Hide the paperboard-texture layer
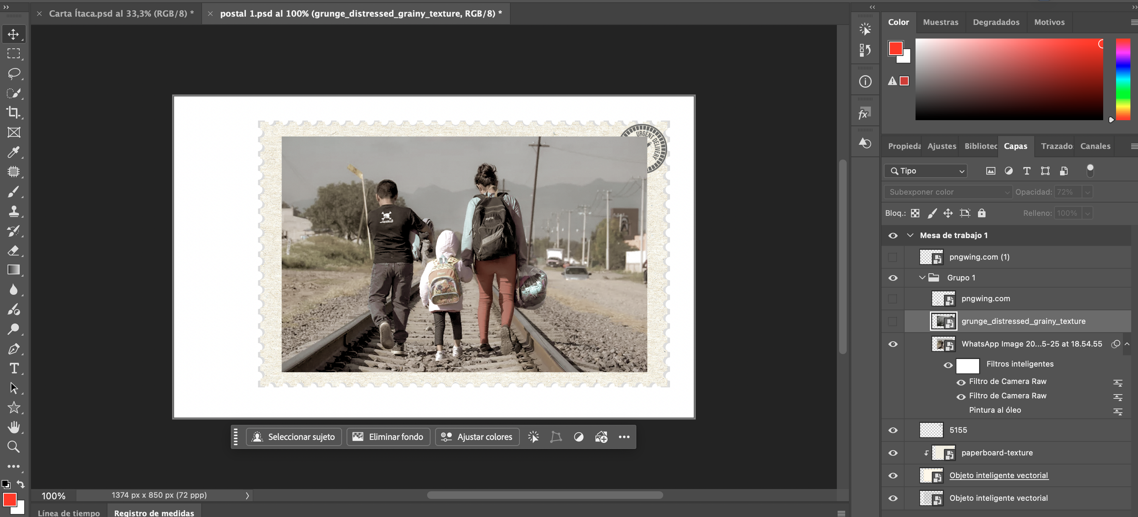Image resolution: width=1138 pixels, height=517 pixels. tap(893, 453)
